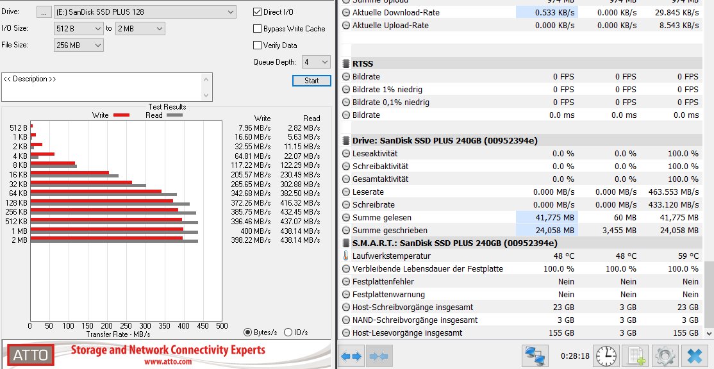Click the S.M.A.R.T. section header icon

[346, 243]
